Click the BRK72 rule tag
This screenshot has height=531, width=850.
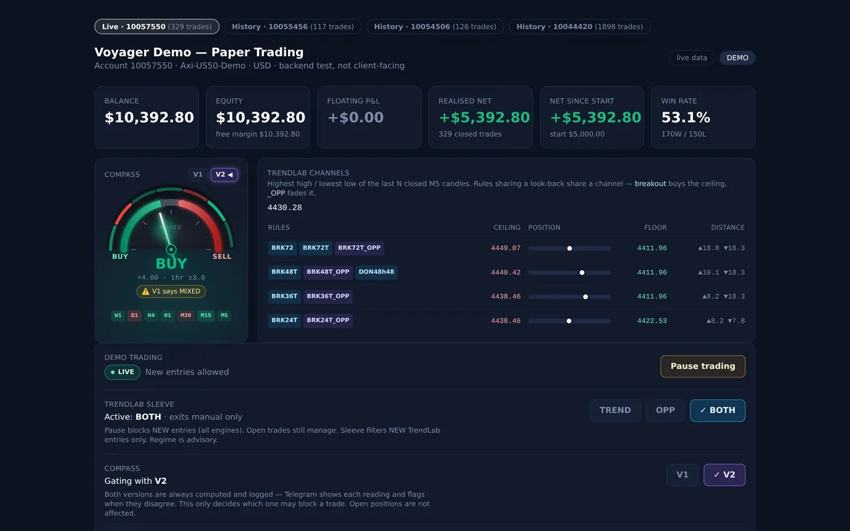pyautogui.click(x=282, y=248)
